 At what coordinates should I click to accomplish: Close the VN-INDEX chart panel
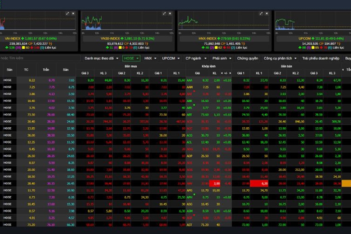[x=73, y=14]
